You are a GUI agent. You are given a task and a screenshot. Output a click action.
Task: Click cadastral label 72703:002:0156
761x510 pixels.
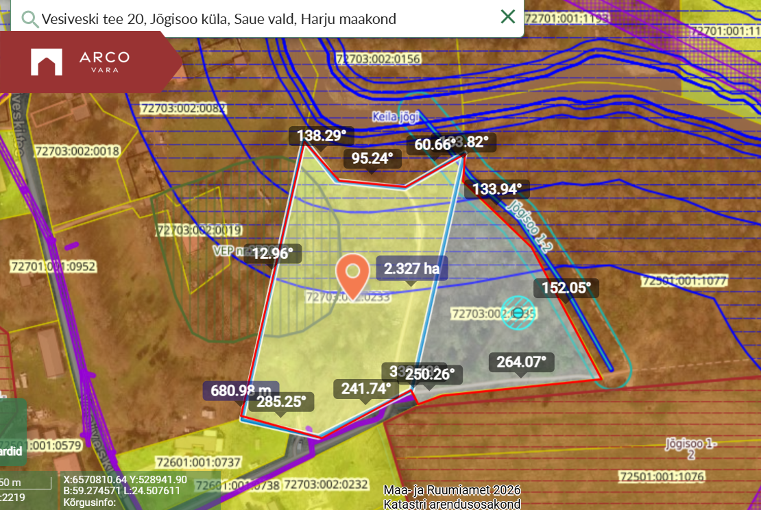click(378, 59)
